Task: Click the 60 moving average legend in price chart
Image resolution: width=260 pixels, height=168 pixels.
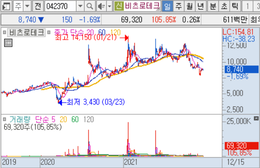Action: tap(102, 32)
